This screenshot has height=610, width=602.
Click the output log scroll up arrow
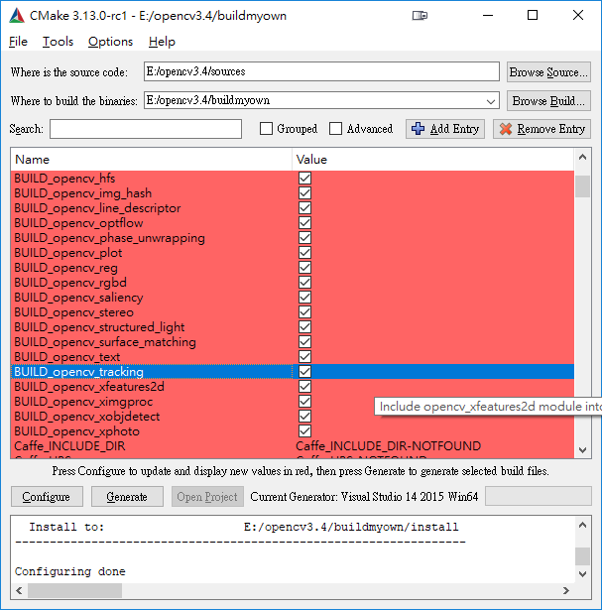582,525
